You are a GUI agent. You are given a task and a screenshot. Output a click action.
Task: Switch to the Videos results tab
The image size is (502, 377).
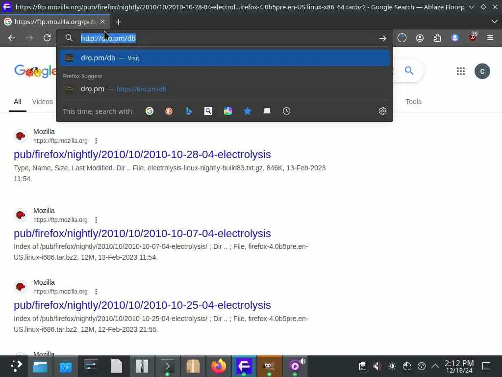pyautogui.click(x=42, y=102)
